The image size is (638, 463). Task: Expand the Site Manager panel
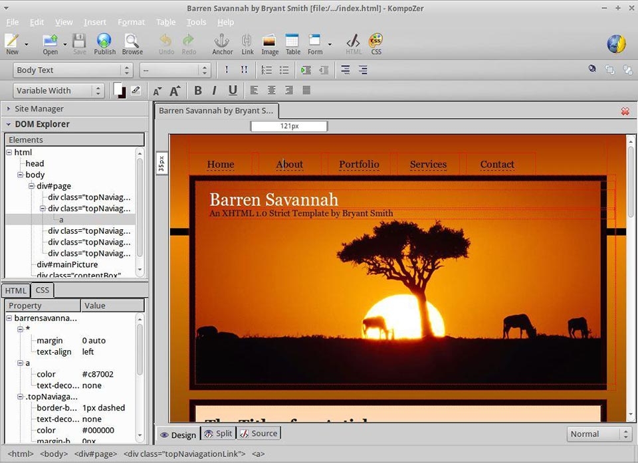(39, 108)
